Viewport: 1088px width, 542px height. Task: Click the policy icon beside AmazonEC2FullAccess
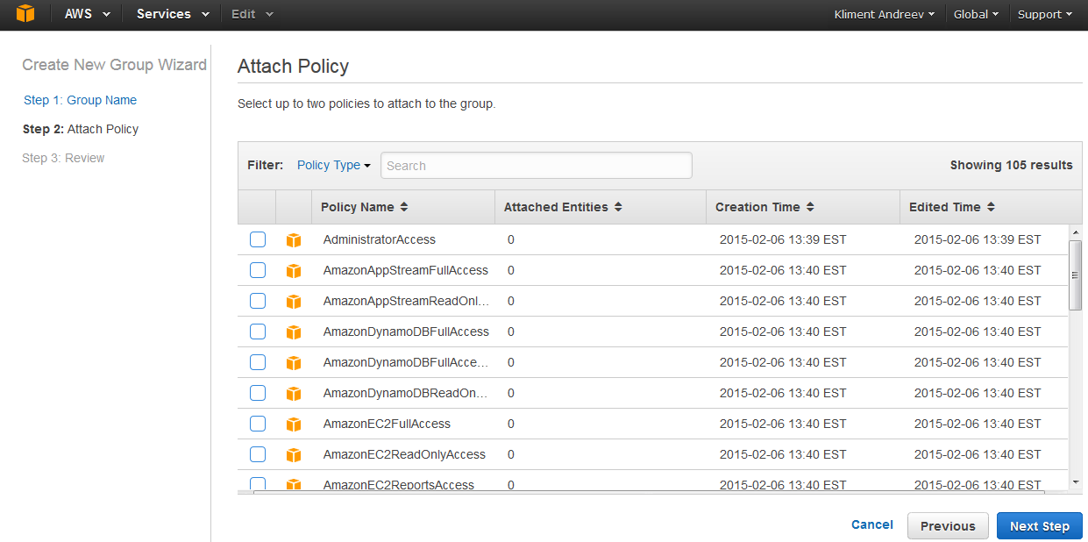[x=294, y=424]
